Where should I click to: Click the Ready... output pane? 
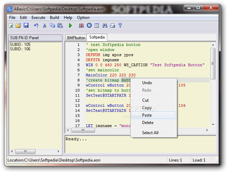(x=140, y=144)
